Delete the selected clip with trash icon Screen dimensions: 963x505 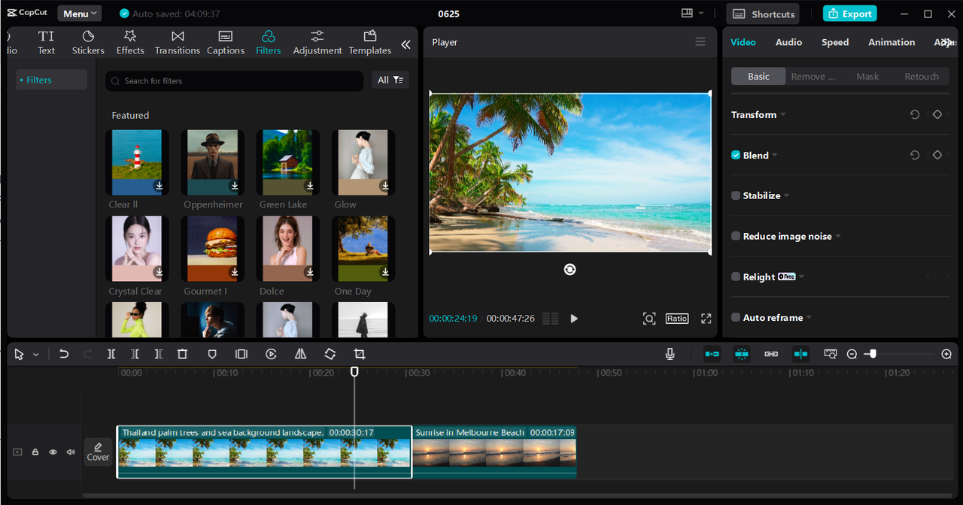182,354
